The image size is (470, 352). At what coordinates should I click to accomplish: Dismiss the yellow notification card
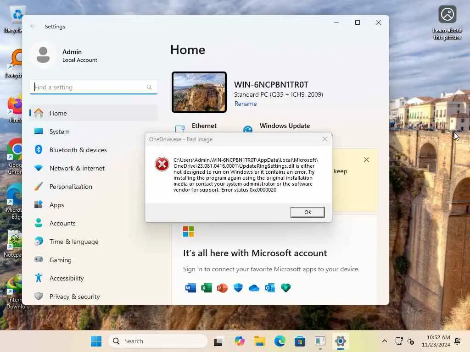[x=366, y=160]
